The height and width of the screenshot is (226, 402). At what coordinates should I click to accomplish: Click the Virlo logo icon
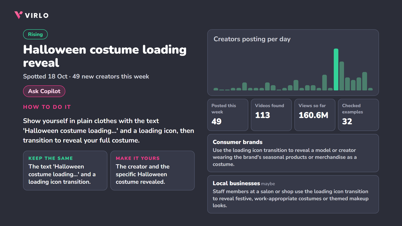[19, 15]
